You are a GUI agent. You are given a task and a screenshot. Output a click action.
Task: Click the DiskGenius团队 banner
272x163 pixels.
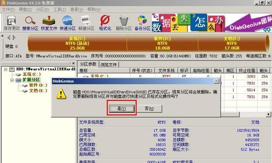click(248, 23)
